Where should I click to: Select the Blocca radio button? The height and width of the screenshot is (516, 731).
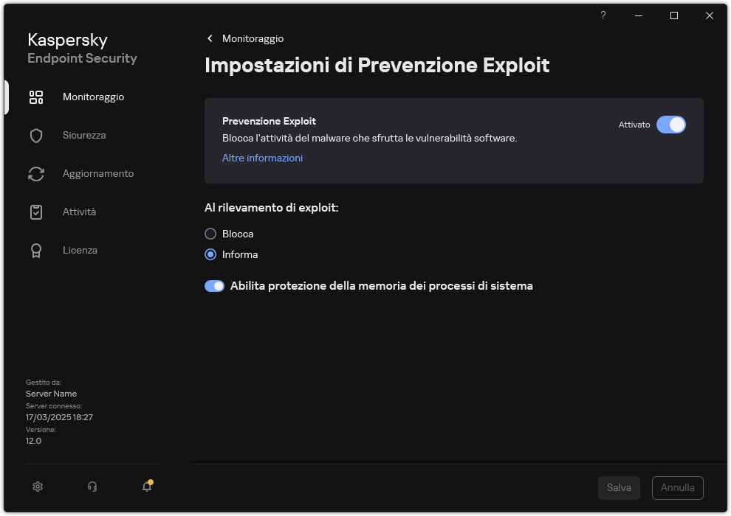tap(210, 234)
